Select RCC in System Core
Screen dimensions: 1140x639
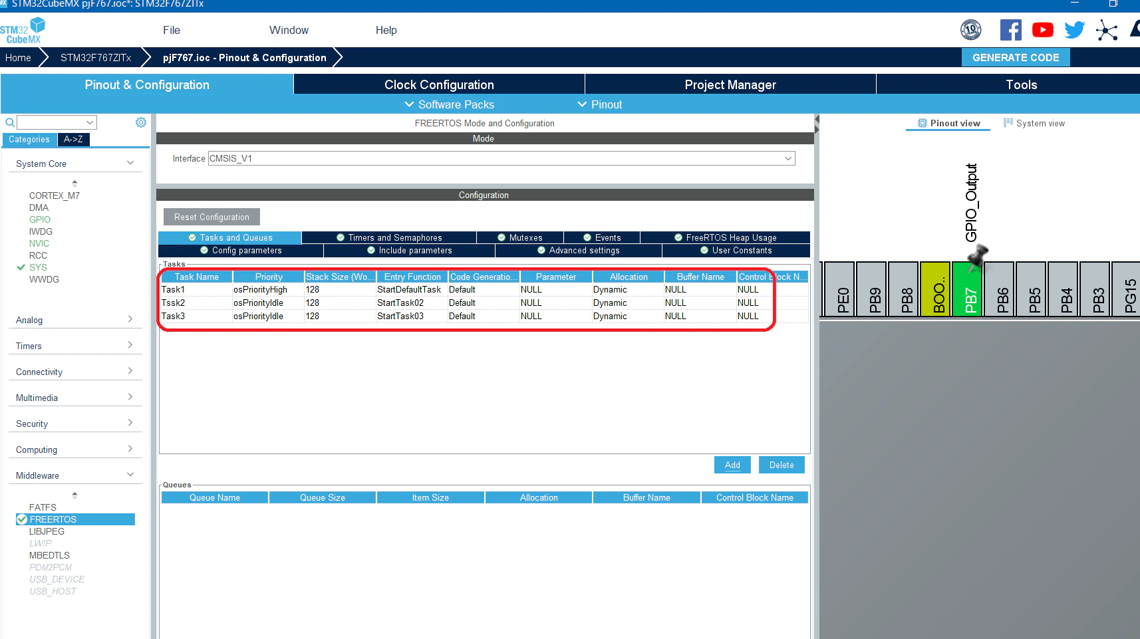click(x=38, y=255)
